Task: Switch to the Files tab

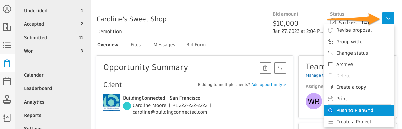Action: pos(136,45)
